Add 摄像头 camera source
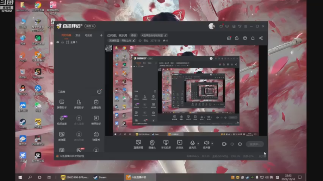323x181 pixels. [152, 144]
